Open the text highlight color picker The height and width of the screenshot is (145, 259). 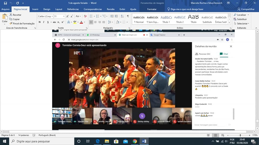click(x=78, y=22)
